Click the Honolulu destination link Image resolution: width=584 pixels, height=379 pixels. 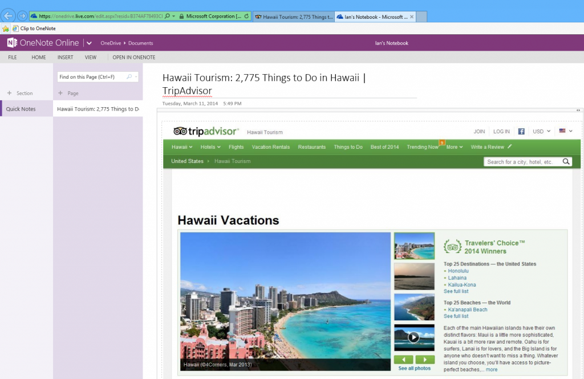[458, 271]
